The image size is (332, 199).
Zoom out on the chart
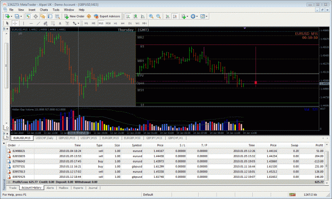pyautogui.click(x=158, y=16)
